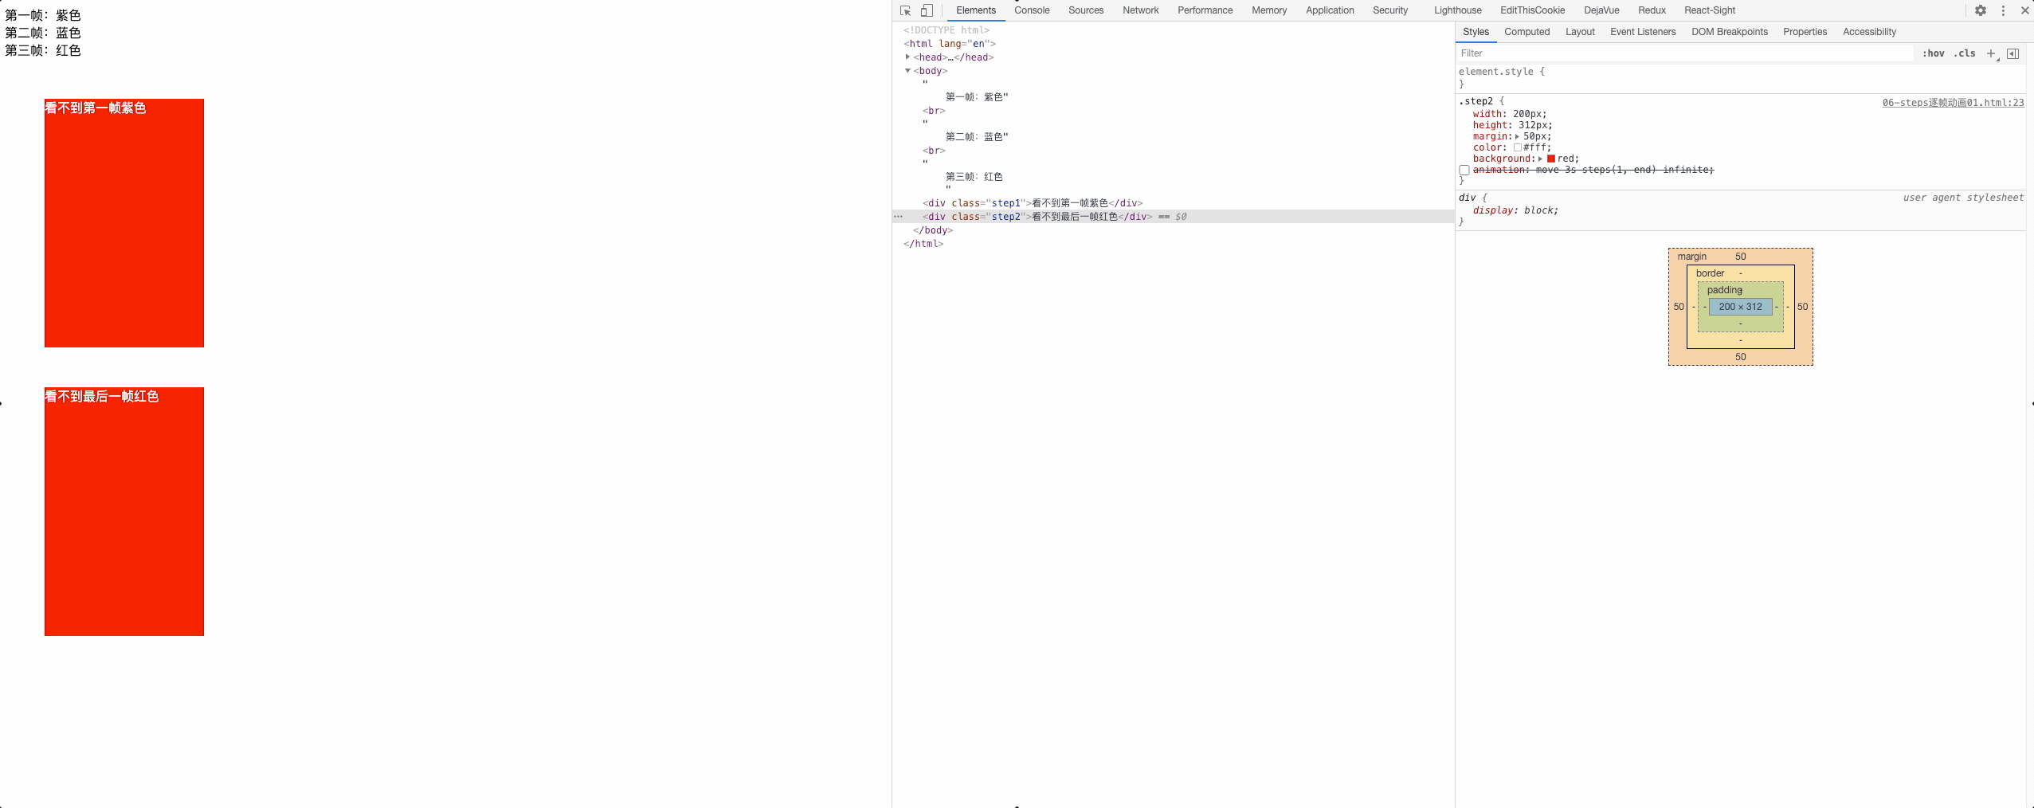Open the red background color swatch
Image resolution: width=2034 pixels, height=808 pixels.
[1551, 159]
